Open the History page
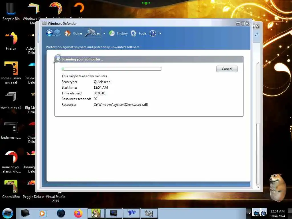Screen dimensions: 292x219 pos(118,33)
